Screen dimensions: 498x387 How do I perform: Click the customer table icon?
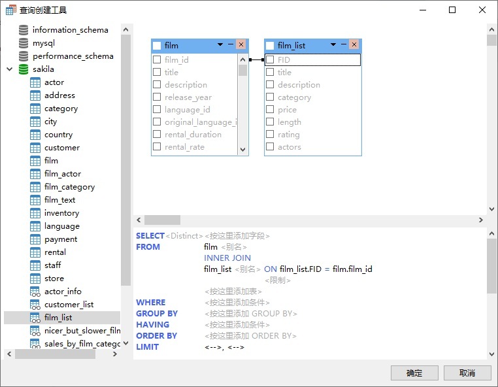click(x=35, y=148)
